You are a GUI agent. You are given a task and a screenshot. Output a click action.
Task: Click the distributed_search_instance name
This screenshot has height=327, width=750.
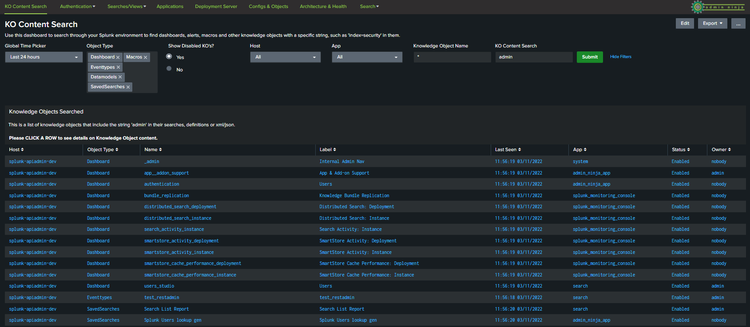(178, 218)
